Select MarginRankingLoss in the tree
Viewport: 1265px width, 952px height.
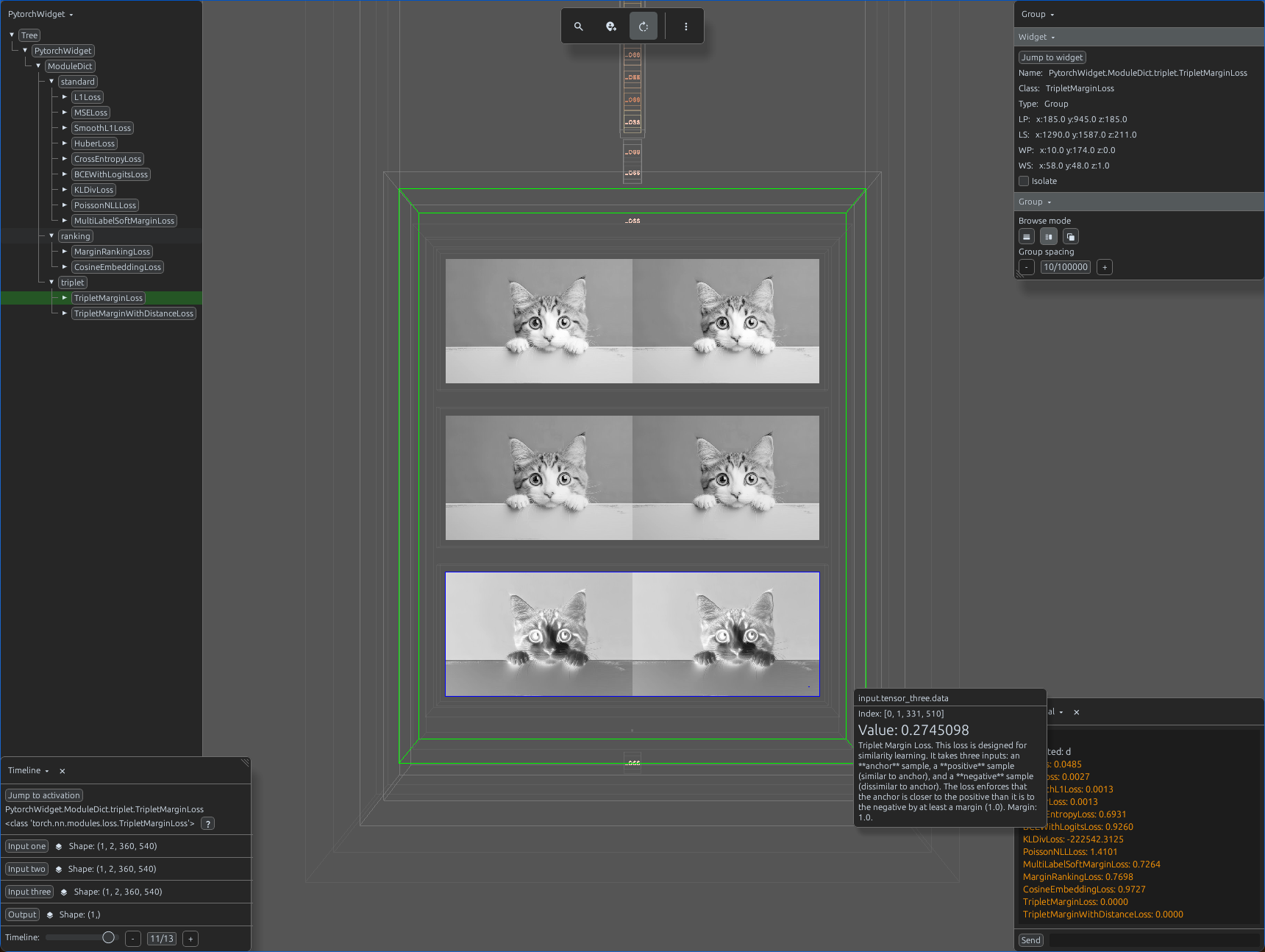[112, 252]
